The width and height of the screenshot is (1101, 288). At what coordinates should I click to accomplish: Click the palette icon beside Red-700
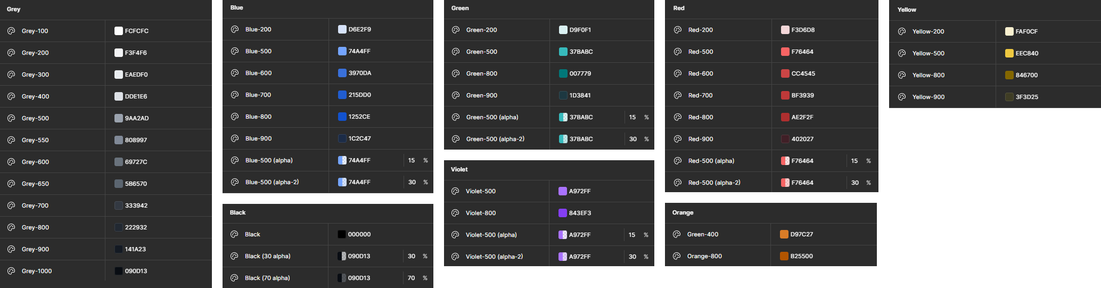tap(678, 95)
